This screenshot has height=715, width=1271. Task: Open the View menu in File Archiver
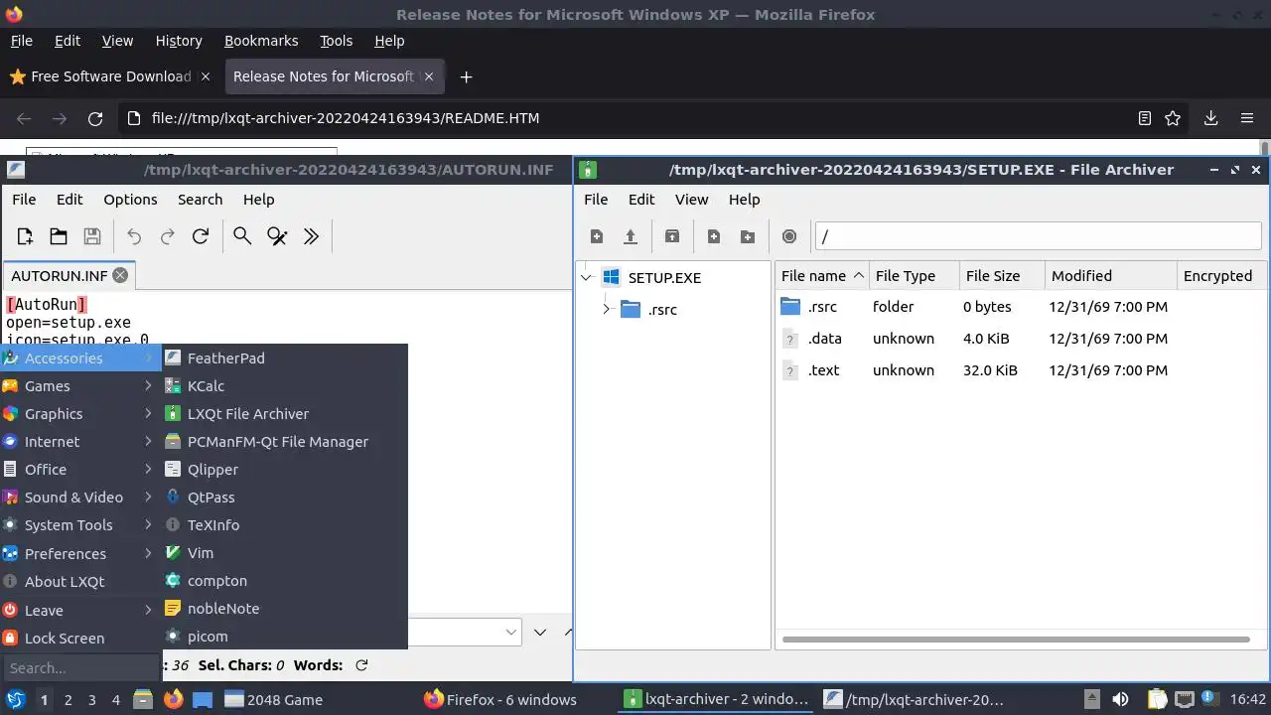tap(692, 200)
